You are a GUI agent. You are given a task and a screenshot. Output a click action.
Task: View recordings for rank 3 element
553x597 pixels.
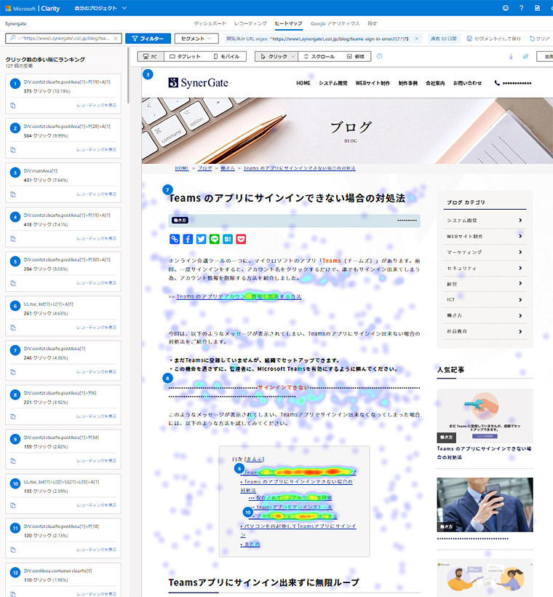coord(96,194)
